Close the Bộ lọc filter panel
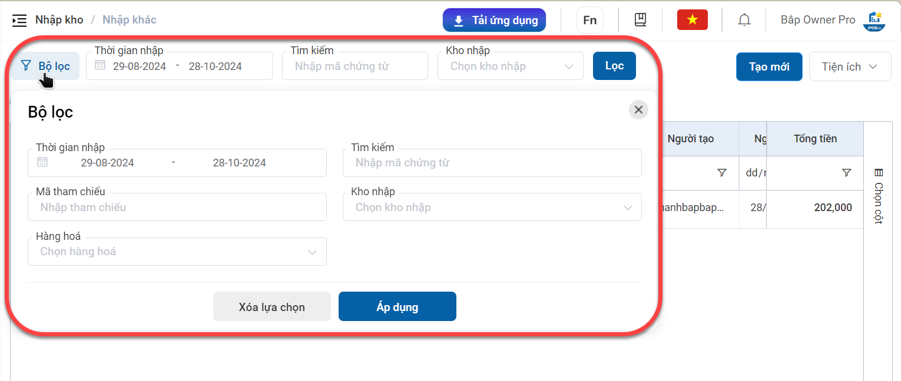901x381 pixels. (x=638, y=110)
